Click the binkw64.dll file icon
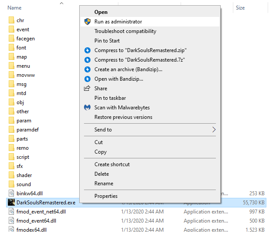 tap(11, 194)
